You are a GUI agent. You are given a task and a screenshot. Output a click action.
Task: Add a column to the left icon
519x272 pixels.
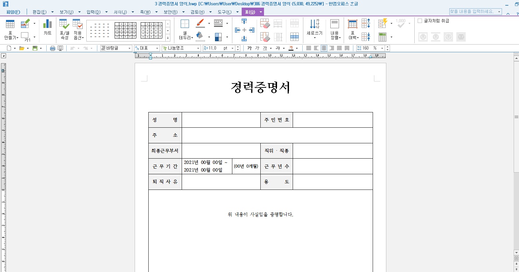click(x=237, y=30)
